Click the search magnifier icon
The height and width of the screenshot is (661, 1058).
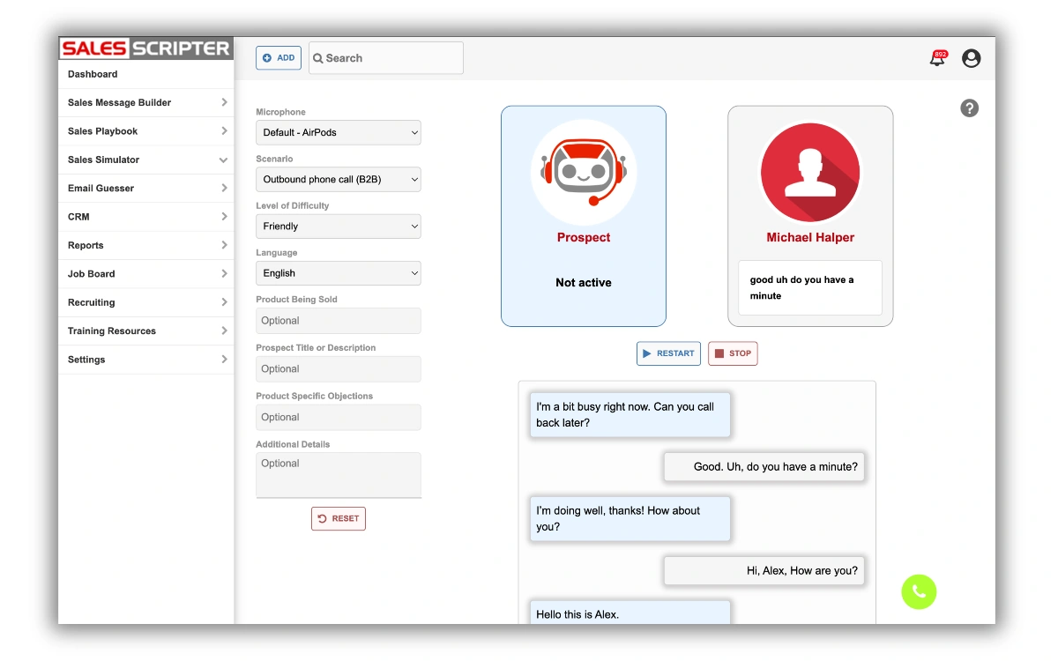pos(318,58)
